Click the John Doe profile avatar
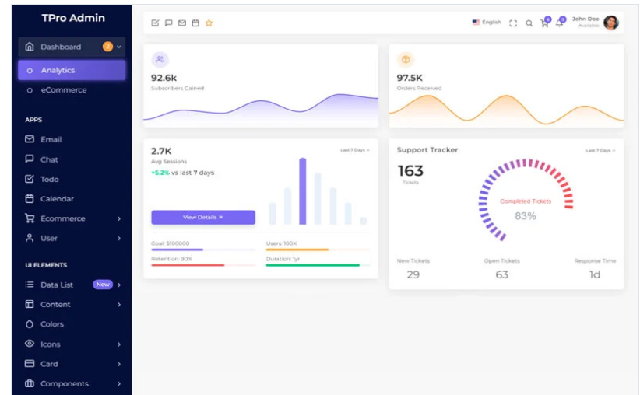Viewport: 640px width, 395px height. click(611, 23)
